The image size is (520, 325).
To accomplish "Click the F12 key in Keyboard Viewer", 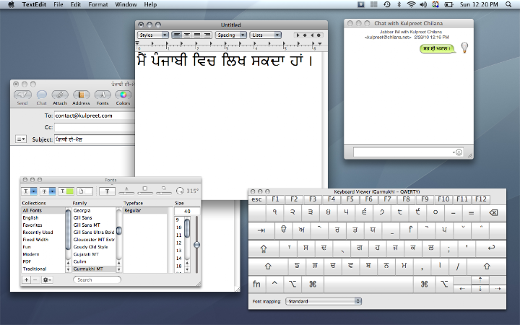I will pos(480,199).
